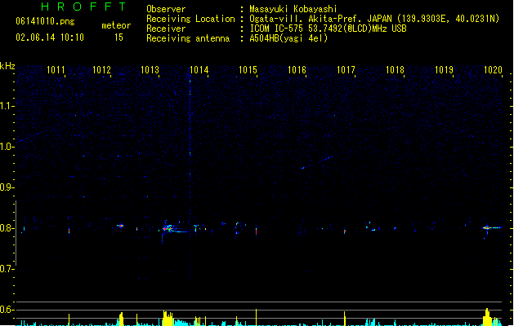
Task: Click the 1.1 kHz frequency label
Action: pos(7,106)
